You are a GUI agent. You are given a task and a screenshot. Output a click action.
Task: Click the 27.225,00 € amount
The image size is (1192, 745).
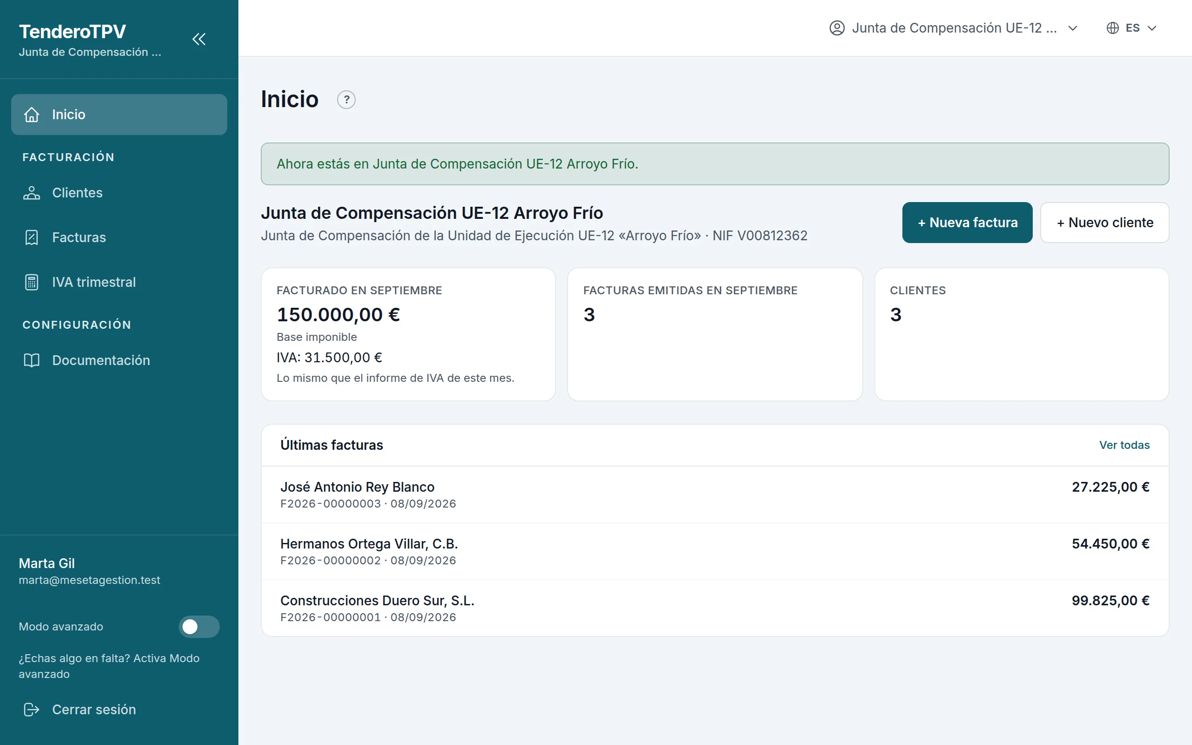1110,487
